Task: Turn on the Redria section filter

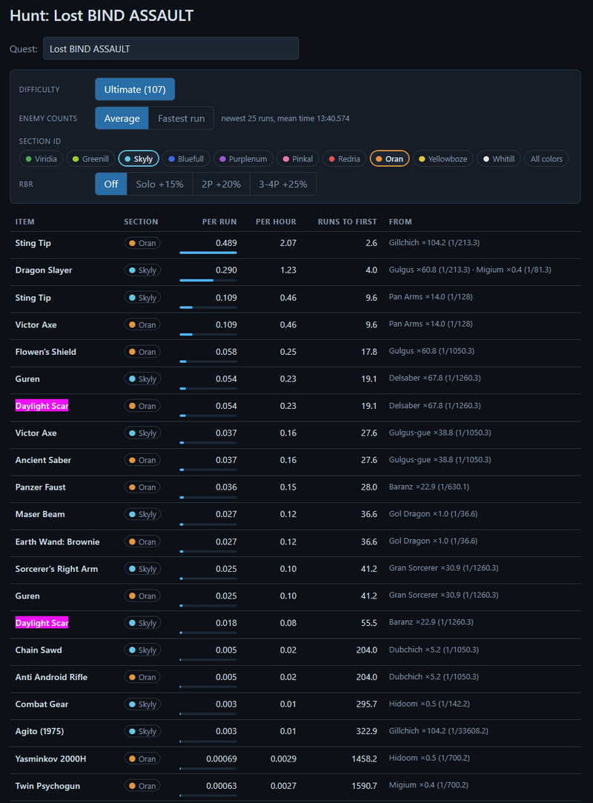Action: point(345,159)
